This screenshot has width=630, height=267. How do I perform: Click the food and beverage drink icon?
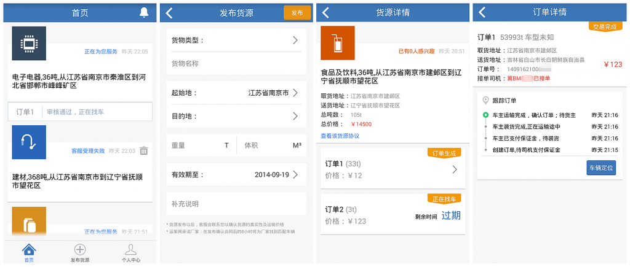point(338,43)
